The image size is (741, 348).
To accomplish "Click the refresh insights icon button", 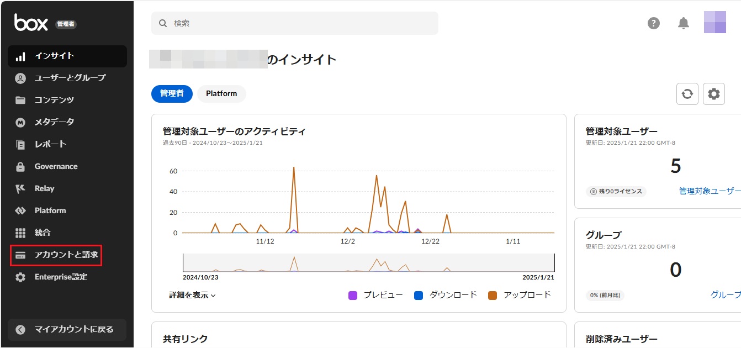I will 687,94.
